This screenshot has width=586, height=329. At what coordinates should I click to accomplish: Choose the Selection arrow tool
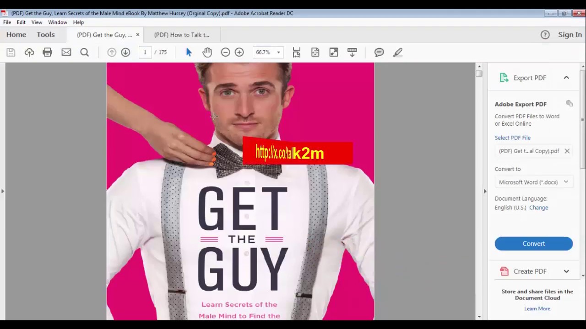[x=189, y=53]
